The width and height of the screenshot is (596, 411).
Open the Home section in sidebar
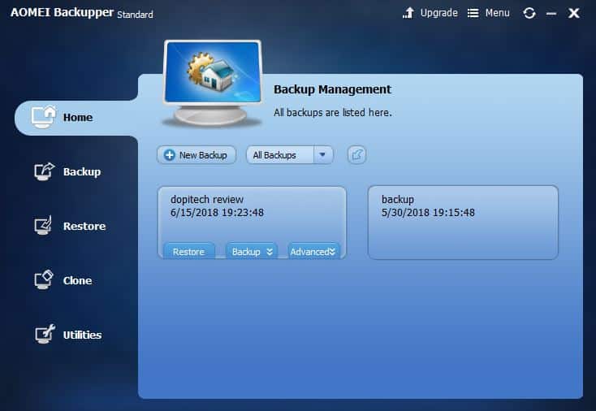(76, 118)
